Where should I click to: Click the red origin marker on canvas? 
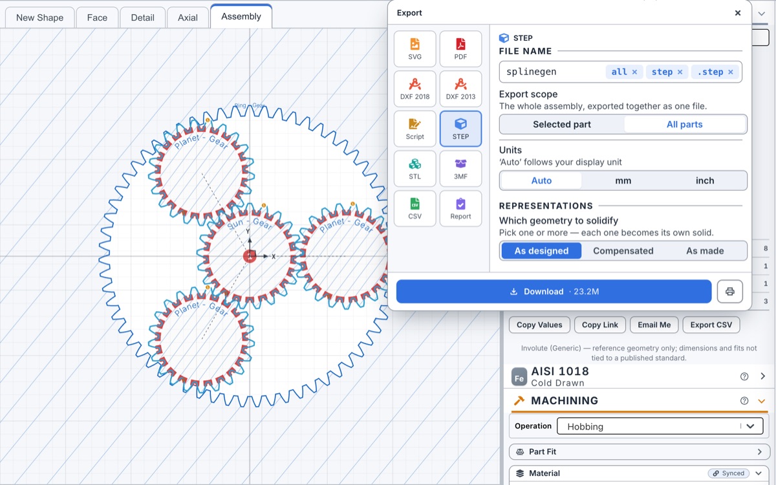coord(250,257)
